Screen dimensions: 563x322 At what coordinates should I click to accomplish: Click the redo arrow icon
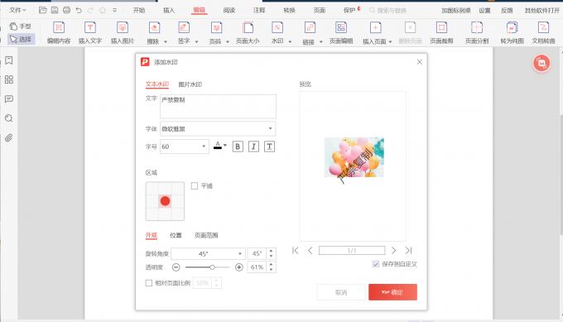(x=90, y=10)
